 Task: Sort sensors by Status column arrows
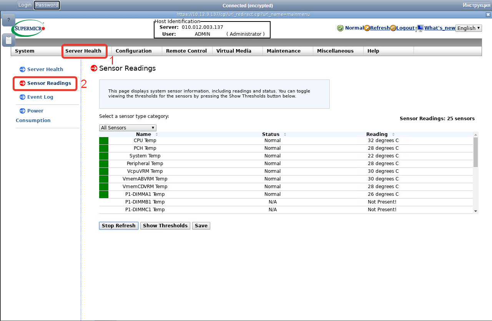(x=285, y=134)
